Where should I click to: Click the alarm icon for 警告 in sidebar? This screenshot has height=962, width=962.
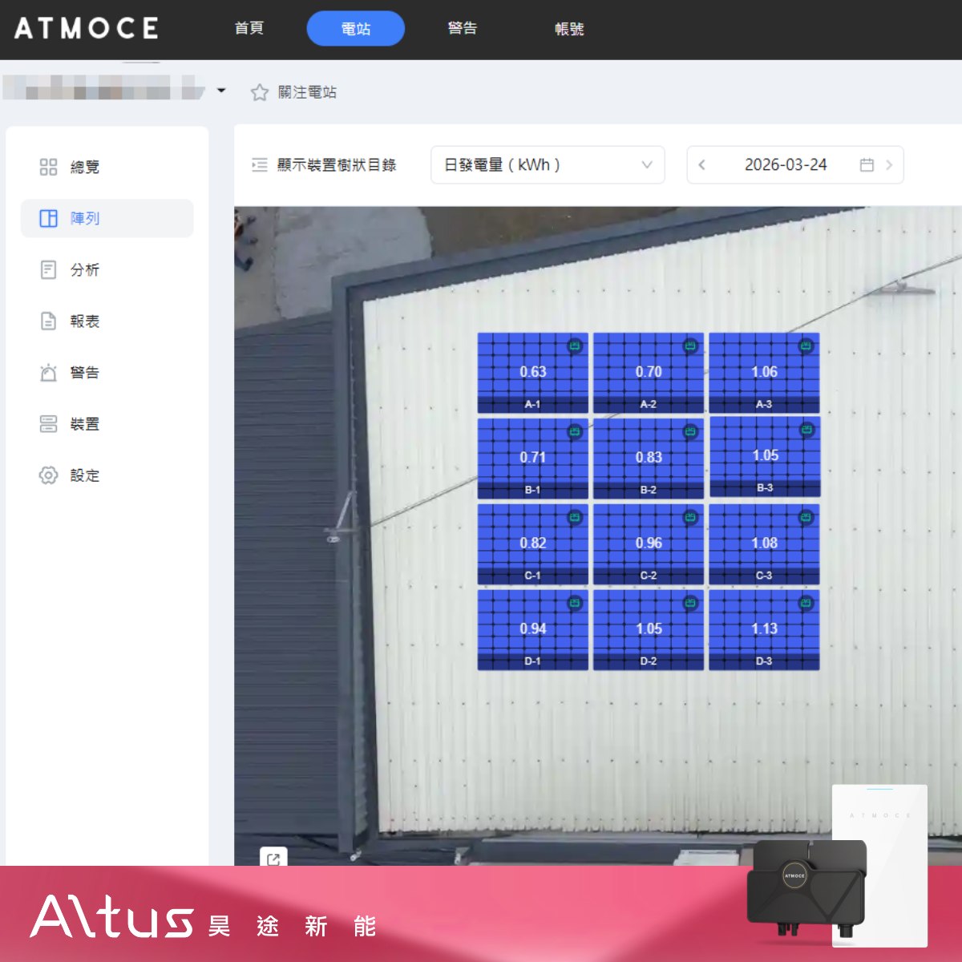[48, 373]
